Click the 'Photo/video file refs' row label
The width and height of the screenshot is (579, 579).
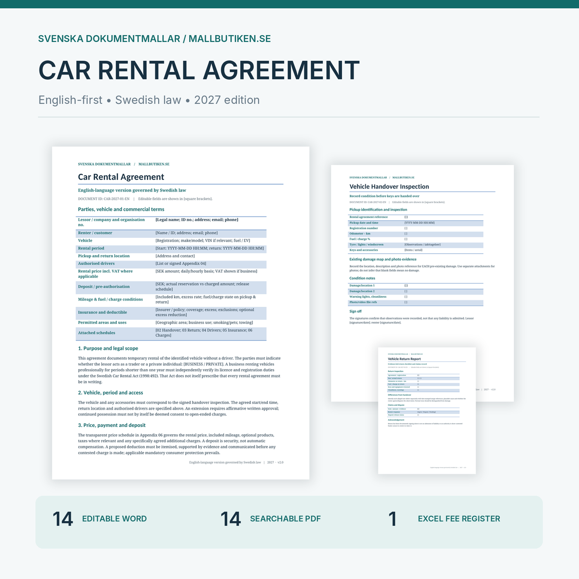click(x=363, y=302)
